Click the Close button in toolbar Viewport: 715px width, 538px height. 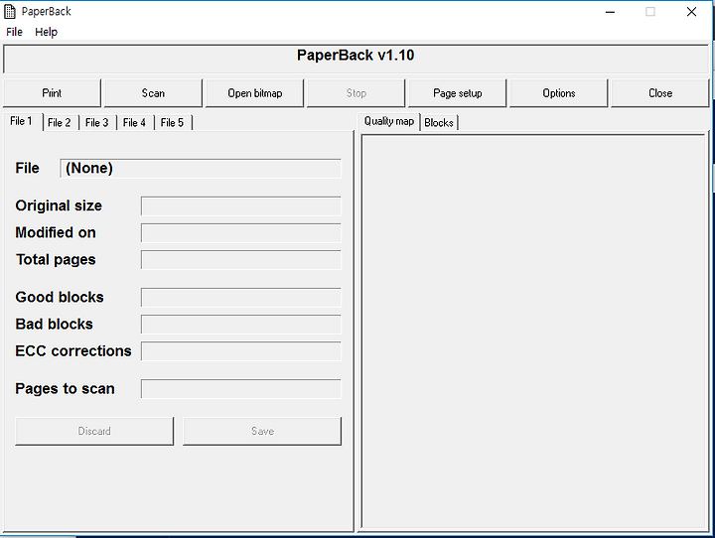[x=660, y=93]
